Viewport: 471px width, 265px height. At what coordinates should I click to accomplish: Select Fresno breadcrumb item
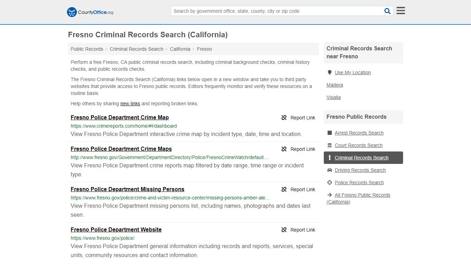204,49
